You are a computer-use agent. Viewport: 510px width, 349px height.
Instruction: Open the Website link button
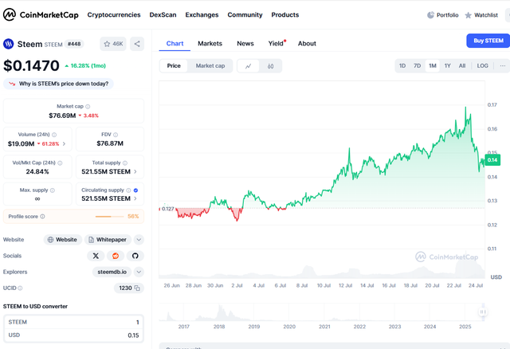click(x=63, y=240)
